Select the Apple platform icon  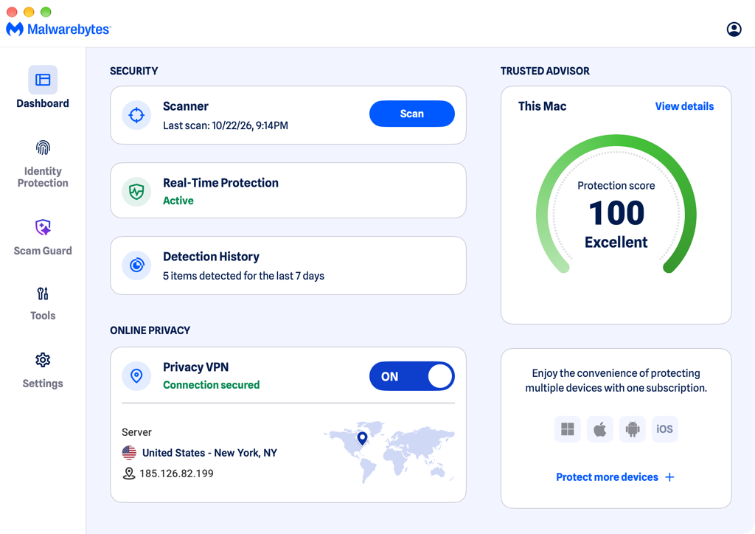pos(600,429)
